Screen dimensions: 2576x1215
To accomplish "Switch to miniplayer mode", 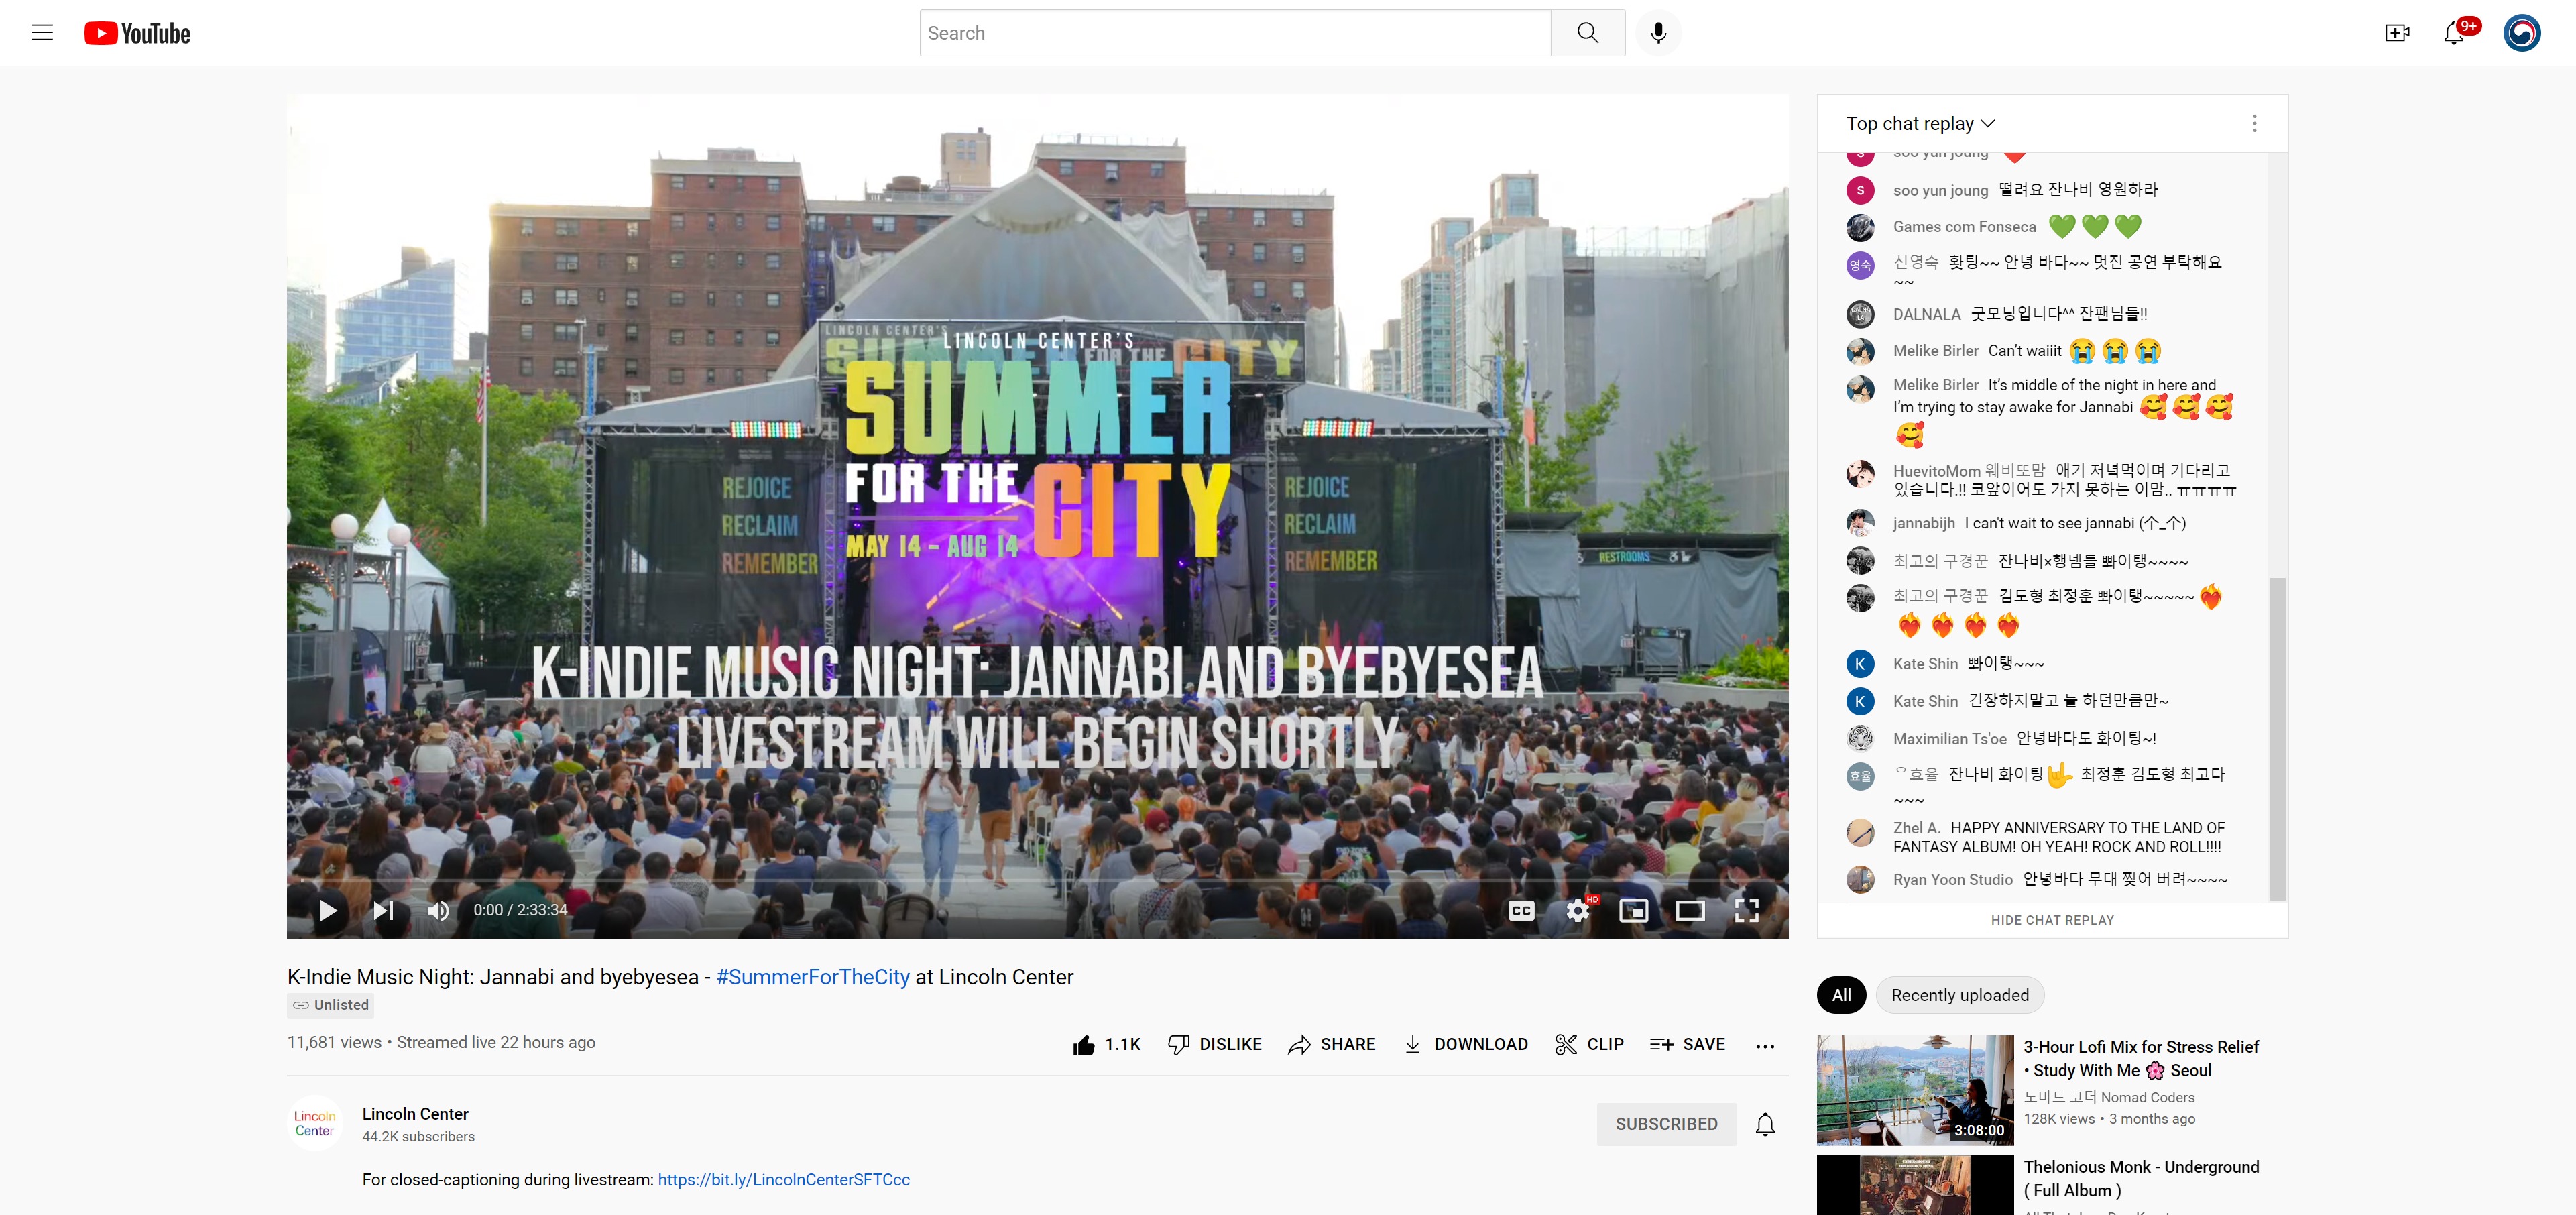I will click(1634, 910).
